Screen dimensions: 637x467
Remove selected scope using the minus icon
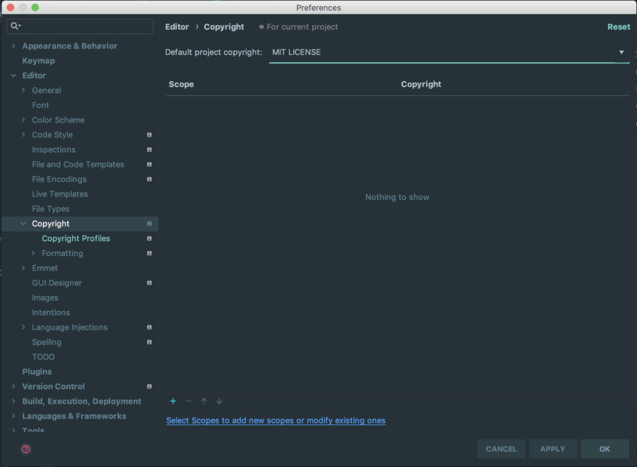tap(188, 401)
